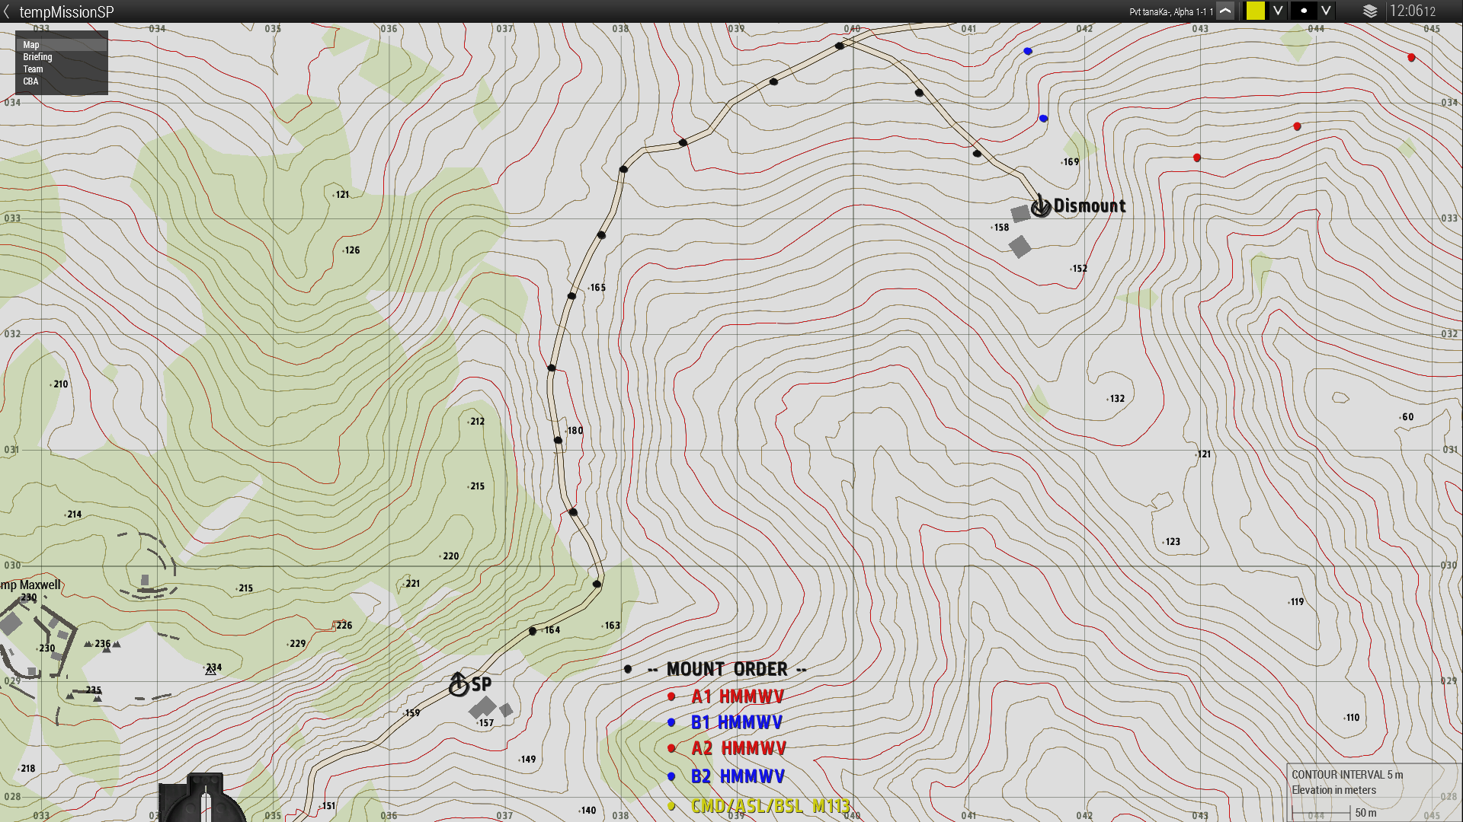Expand the marker color dropdown arrow
Screen dimensions: 1463x822
tap(1278, 11)
